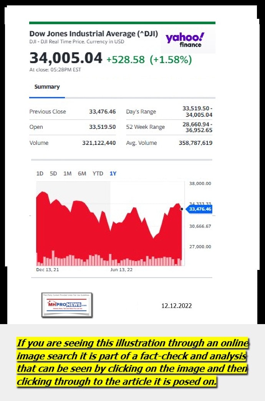
Task: Click the Dec 13, 21 date label
Action: pos(48,270)
